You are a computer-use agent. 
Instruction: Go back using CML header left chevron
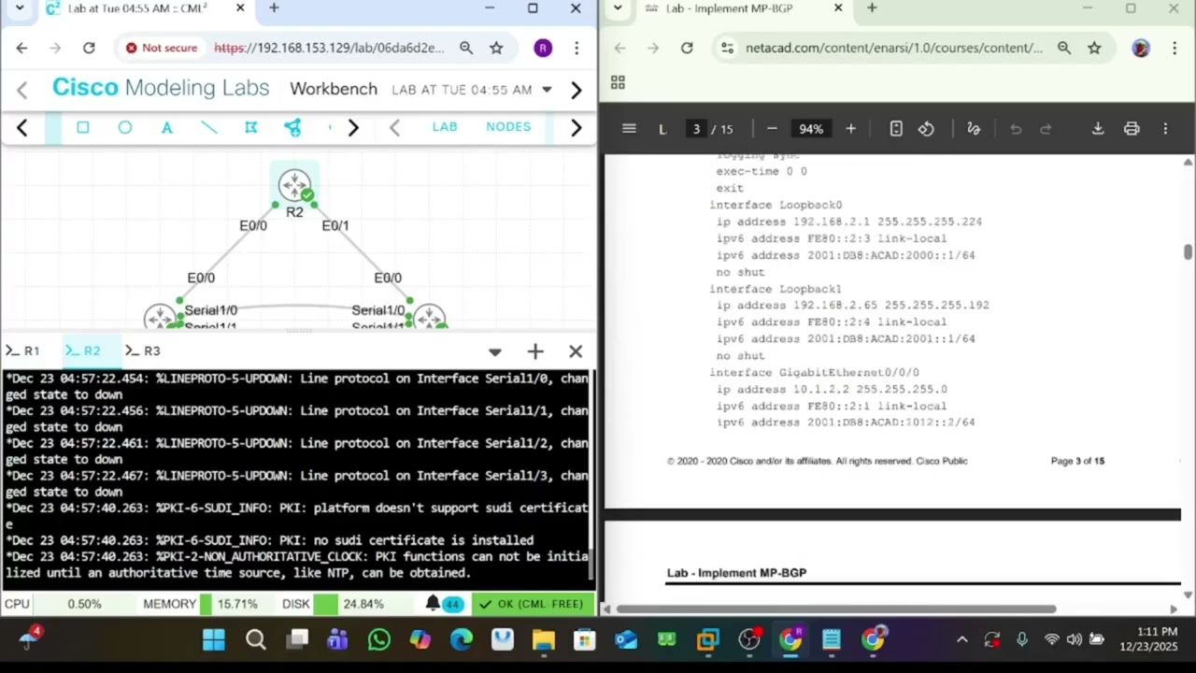[x=22, y=90]
